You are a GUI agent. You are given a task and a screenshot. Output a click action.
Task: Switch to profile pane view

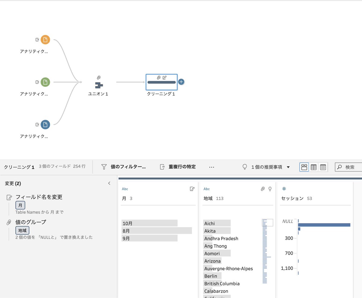pyautogui.click(x=304, y=167)
